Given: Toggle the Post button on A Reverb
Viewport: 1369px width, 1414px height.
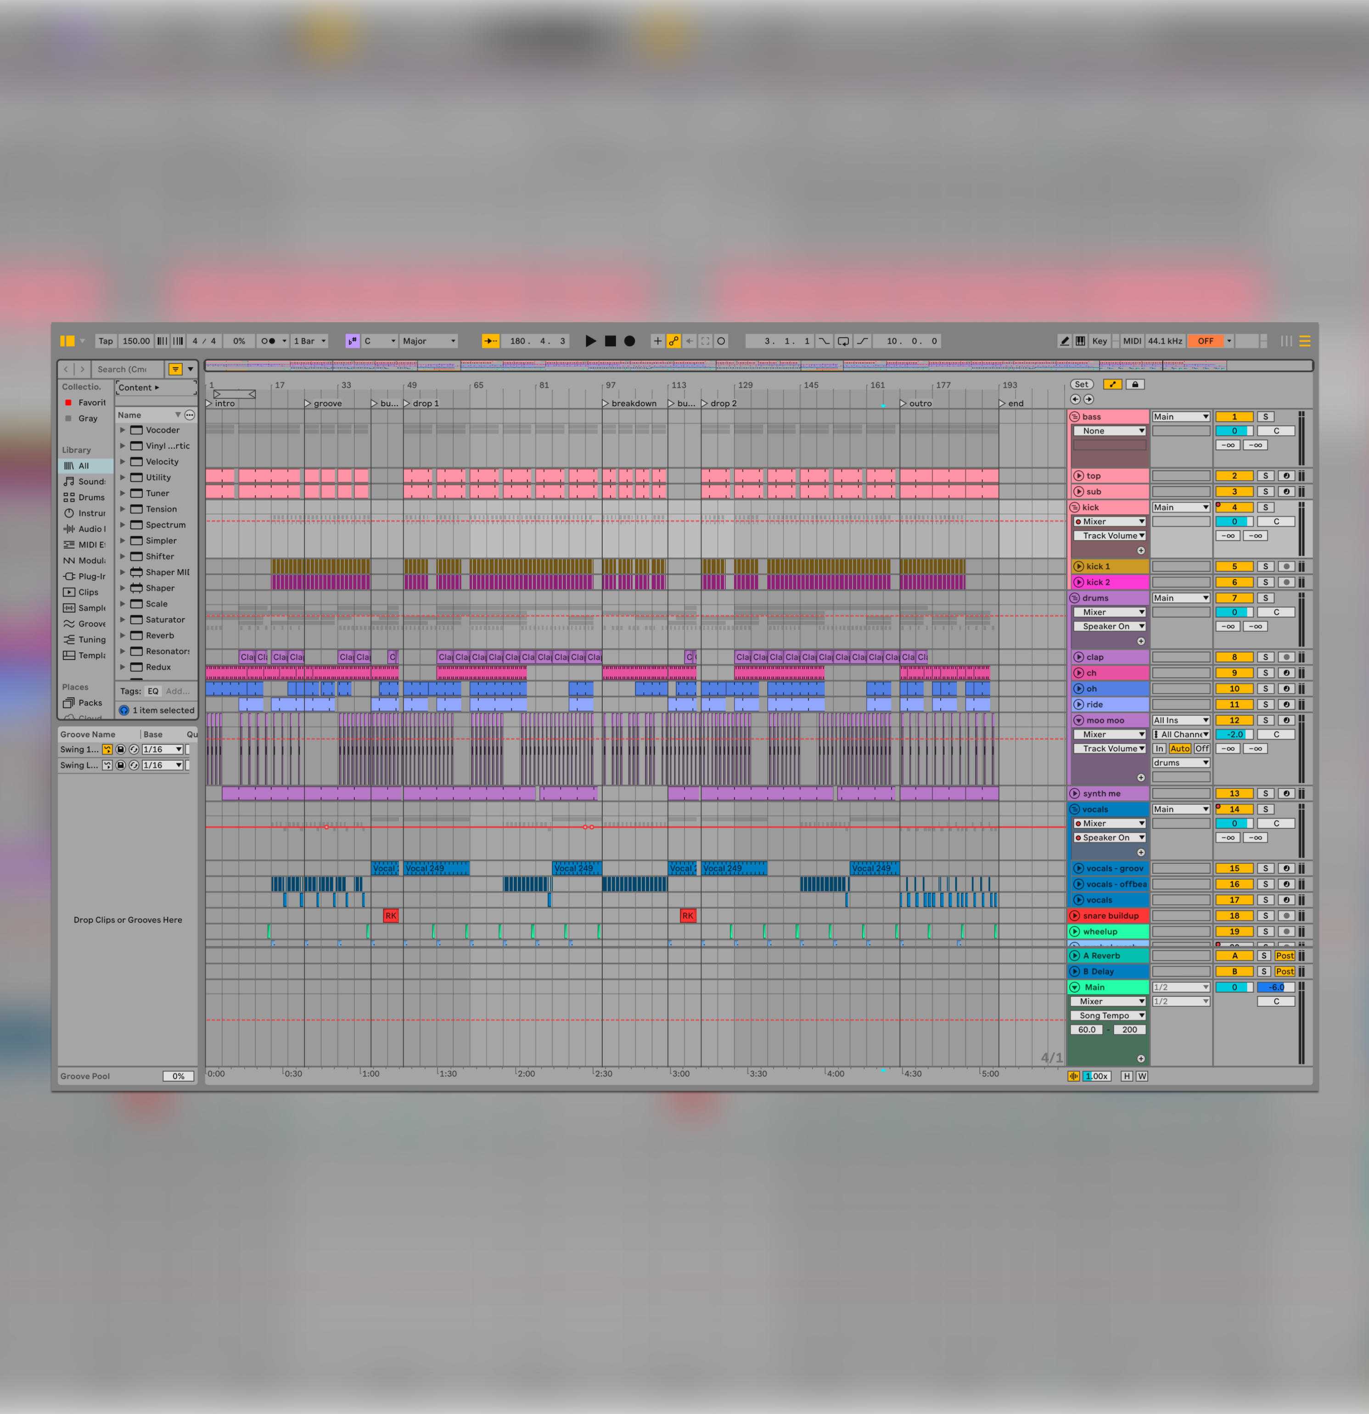Looking at the screenshot, I should click(1284, 956).
